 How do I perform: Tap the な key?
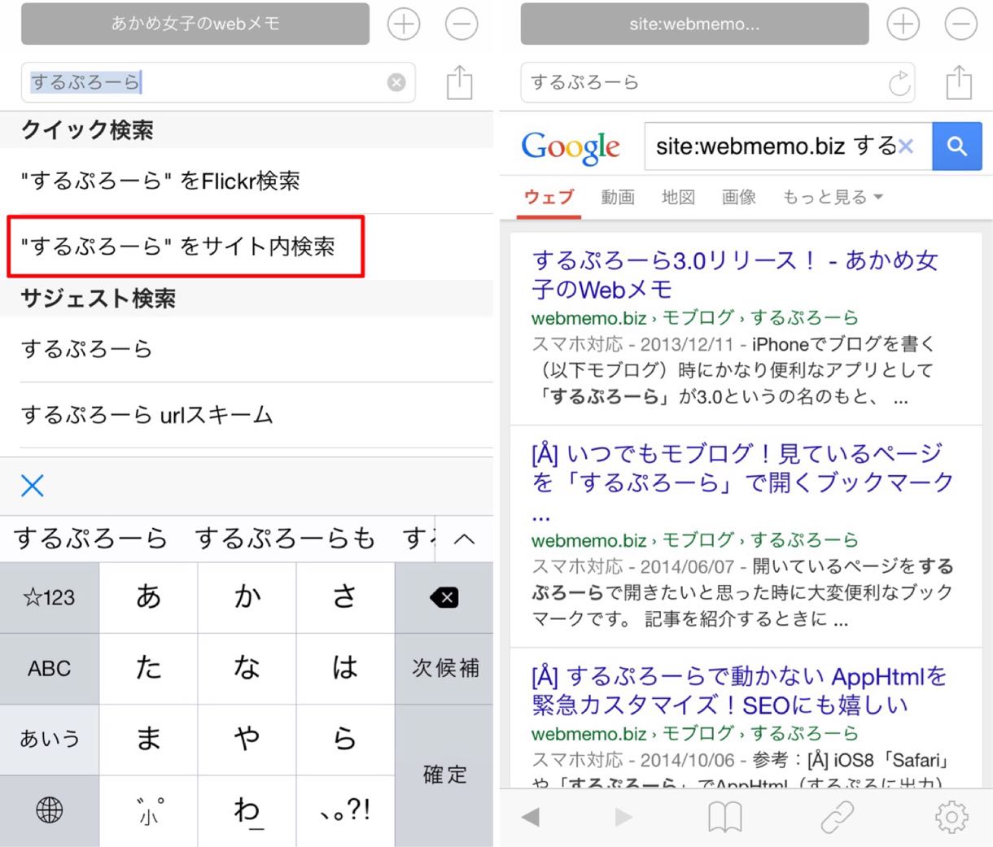click(x=247, y=669)
